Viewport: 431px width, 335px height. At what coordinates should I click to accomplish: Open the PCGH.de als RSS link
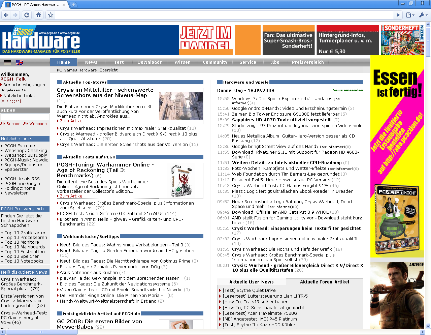point(22,179)
